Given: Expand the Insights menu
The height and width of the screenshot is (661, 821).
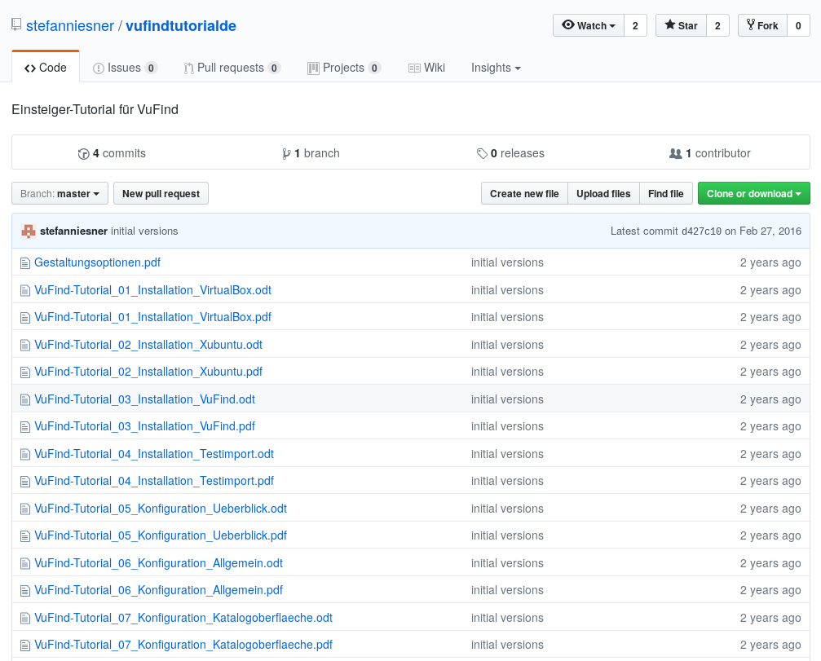Looking at the screenshot, I should (x=496, y=68).
